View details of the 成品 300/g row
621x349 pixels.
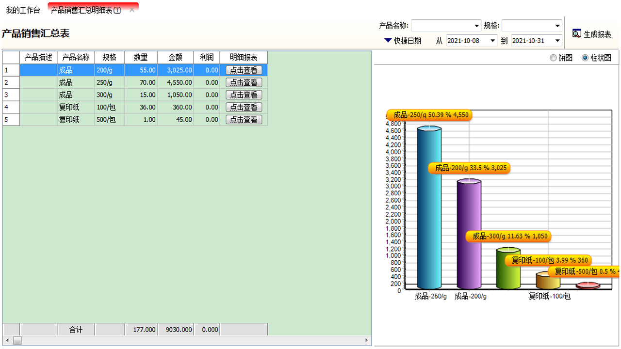tap(244, 95)
